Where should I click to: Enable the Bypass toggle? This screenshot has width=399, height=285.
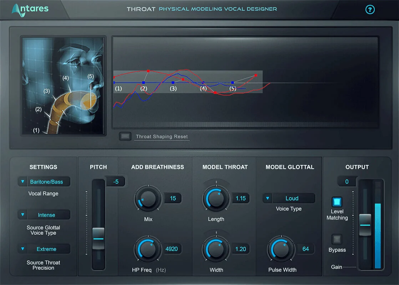pos(337,239)
